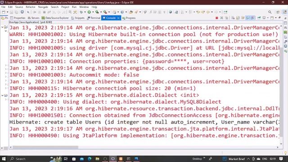Switch to the Servers tab
The height and width of the screenshot is (162, 288).
pos(34,18)
